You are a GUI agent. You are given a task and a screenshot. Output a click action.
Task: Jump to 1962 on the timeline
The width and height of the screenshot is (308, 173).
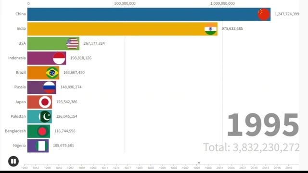(x=70, y=168)
